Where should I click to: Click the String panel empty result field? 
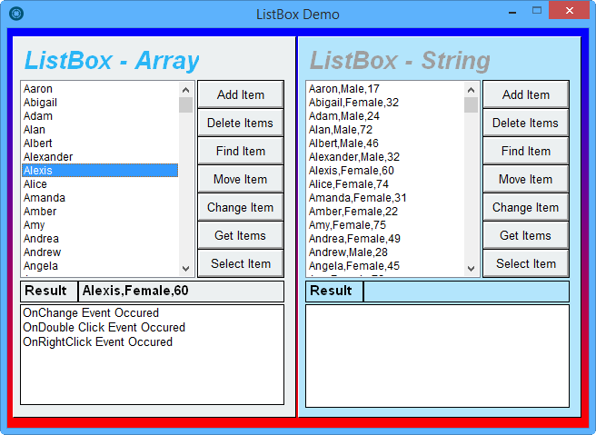point(466,292)
